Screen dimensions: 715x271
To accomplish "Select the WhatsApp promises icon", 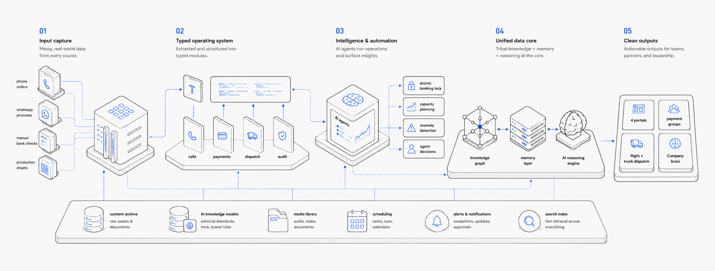I will coord(46,114).
